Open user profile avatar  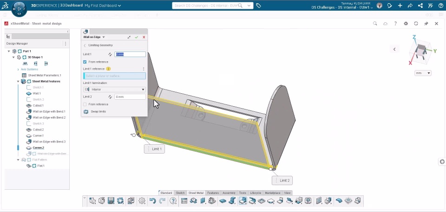(x=379, y=6)
